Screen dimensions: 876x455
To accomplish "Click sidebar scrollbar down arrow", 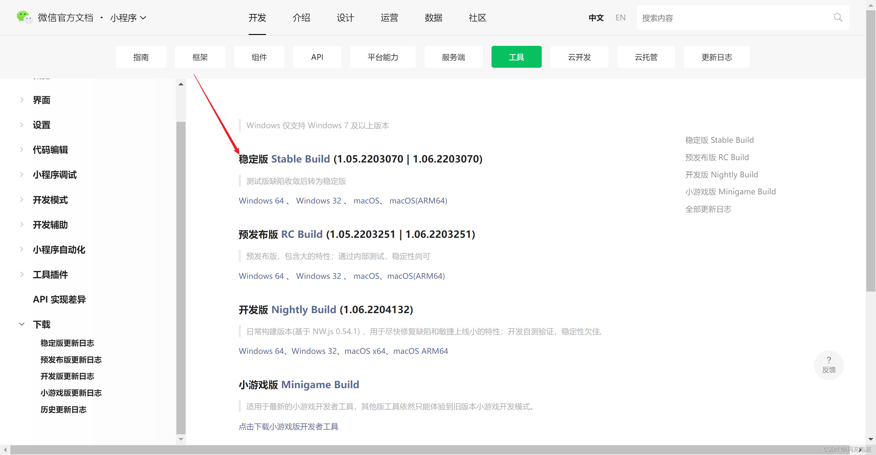I will (181, 439).
